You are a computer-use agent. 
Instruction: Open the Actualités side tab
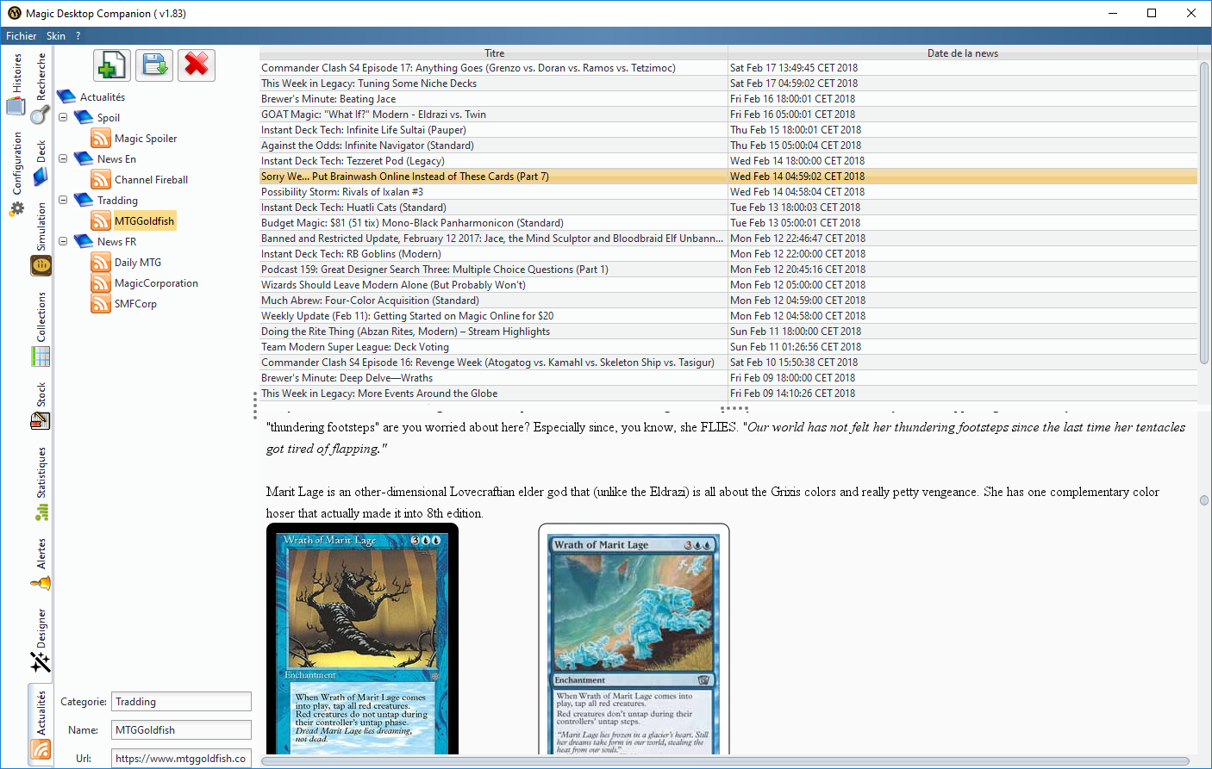41,724
